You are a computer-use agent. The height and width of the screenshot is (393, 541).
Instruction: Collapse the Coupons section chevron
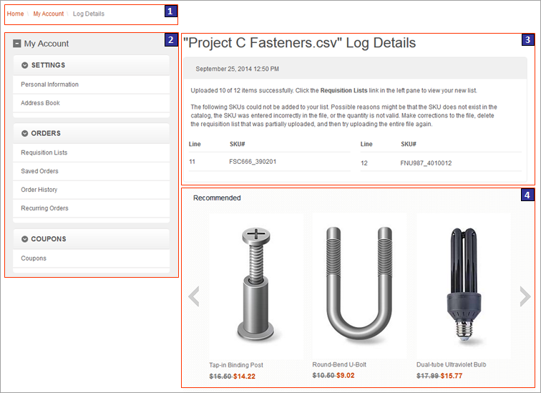click(25, 239)
